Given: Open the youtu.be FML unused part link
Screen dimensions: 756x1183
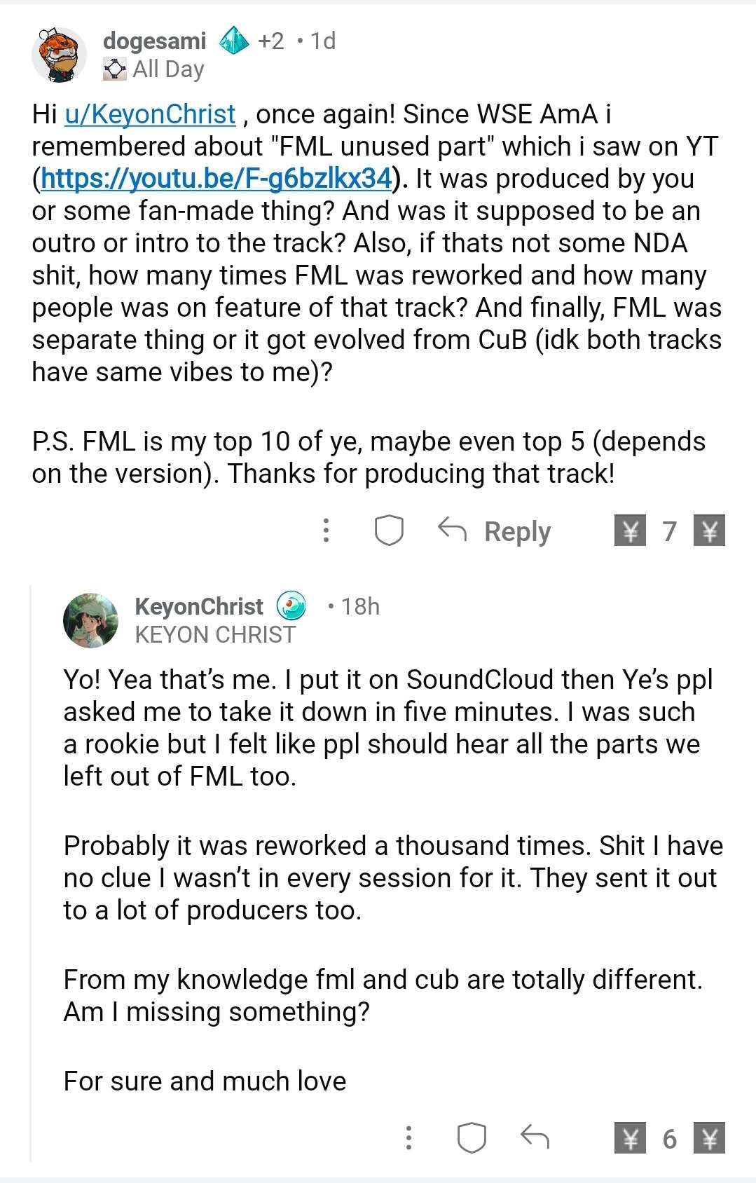Looking at the screenshot, I should click(217, 179).
